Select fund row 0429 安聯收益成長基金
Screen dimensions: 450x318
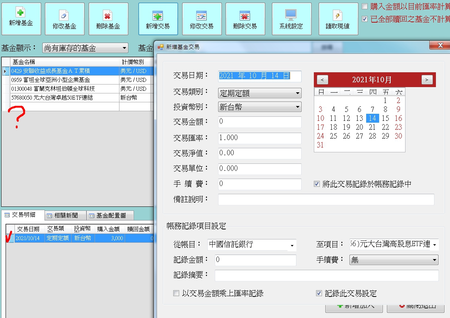(x=78, y=71)
